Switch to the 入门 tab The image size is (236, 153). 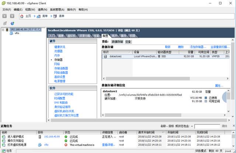(52, 36)
